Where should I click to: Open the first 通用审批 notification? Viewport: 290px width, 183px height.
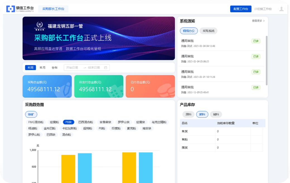tap(187, 41)
